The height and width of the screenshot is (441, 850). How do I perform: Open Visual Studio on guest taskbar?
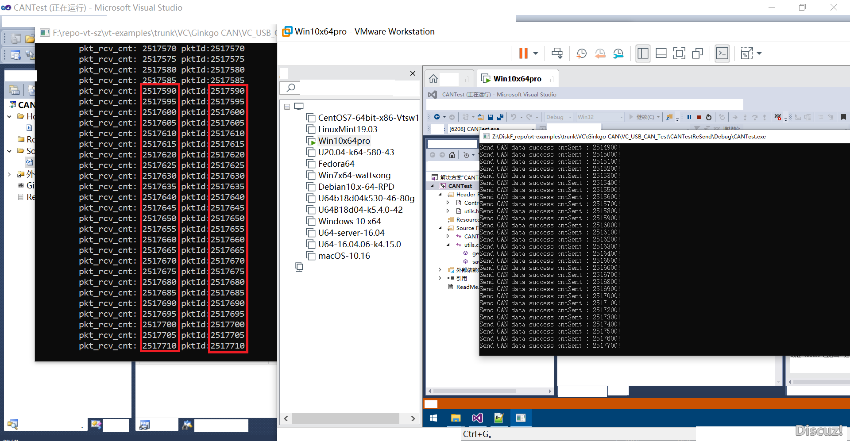tap(477, 418)
